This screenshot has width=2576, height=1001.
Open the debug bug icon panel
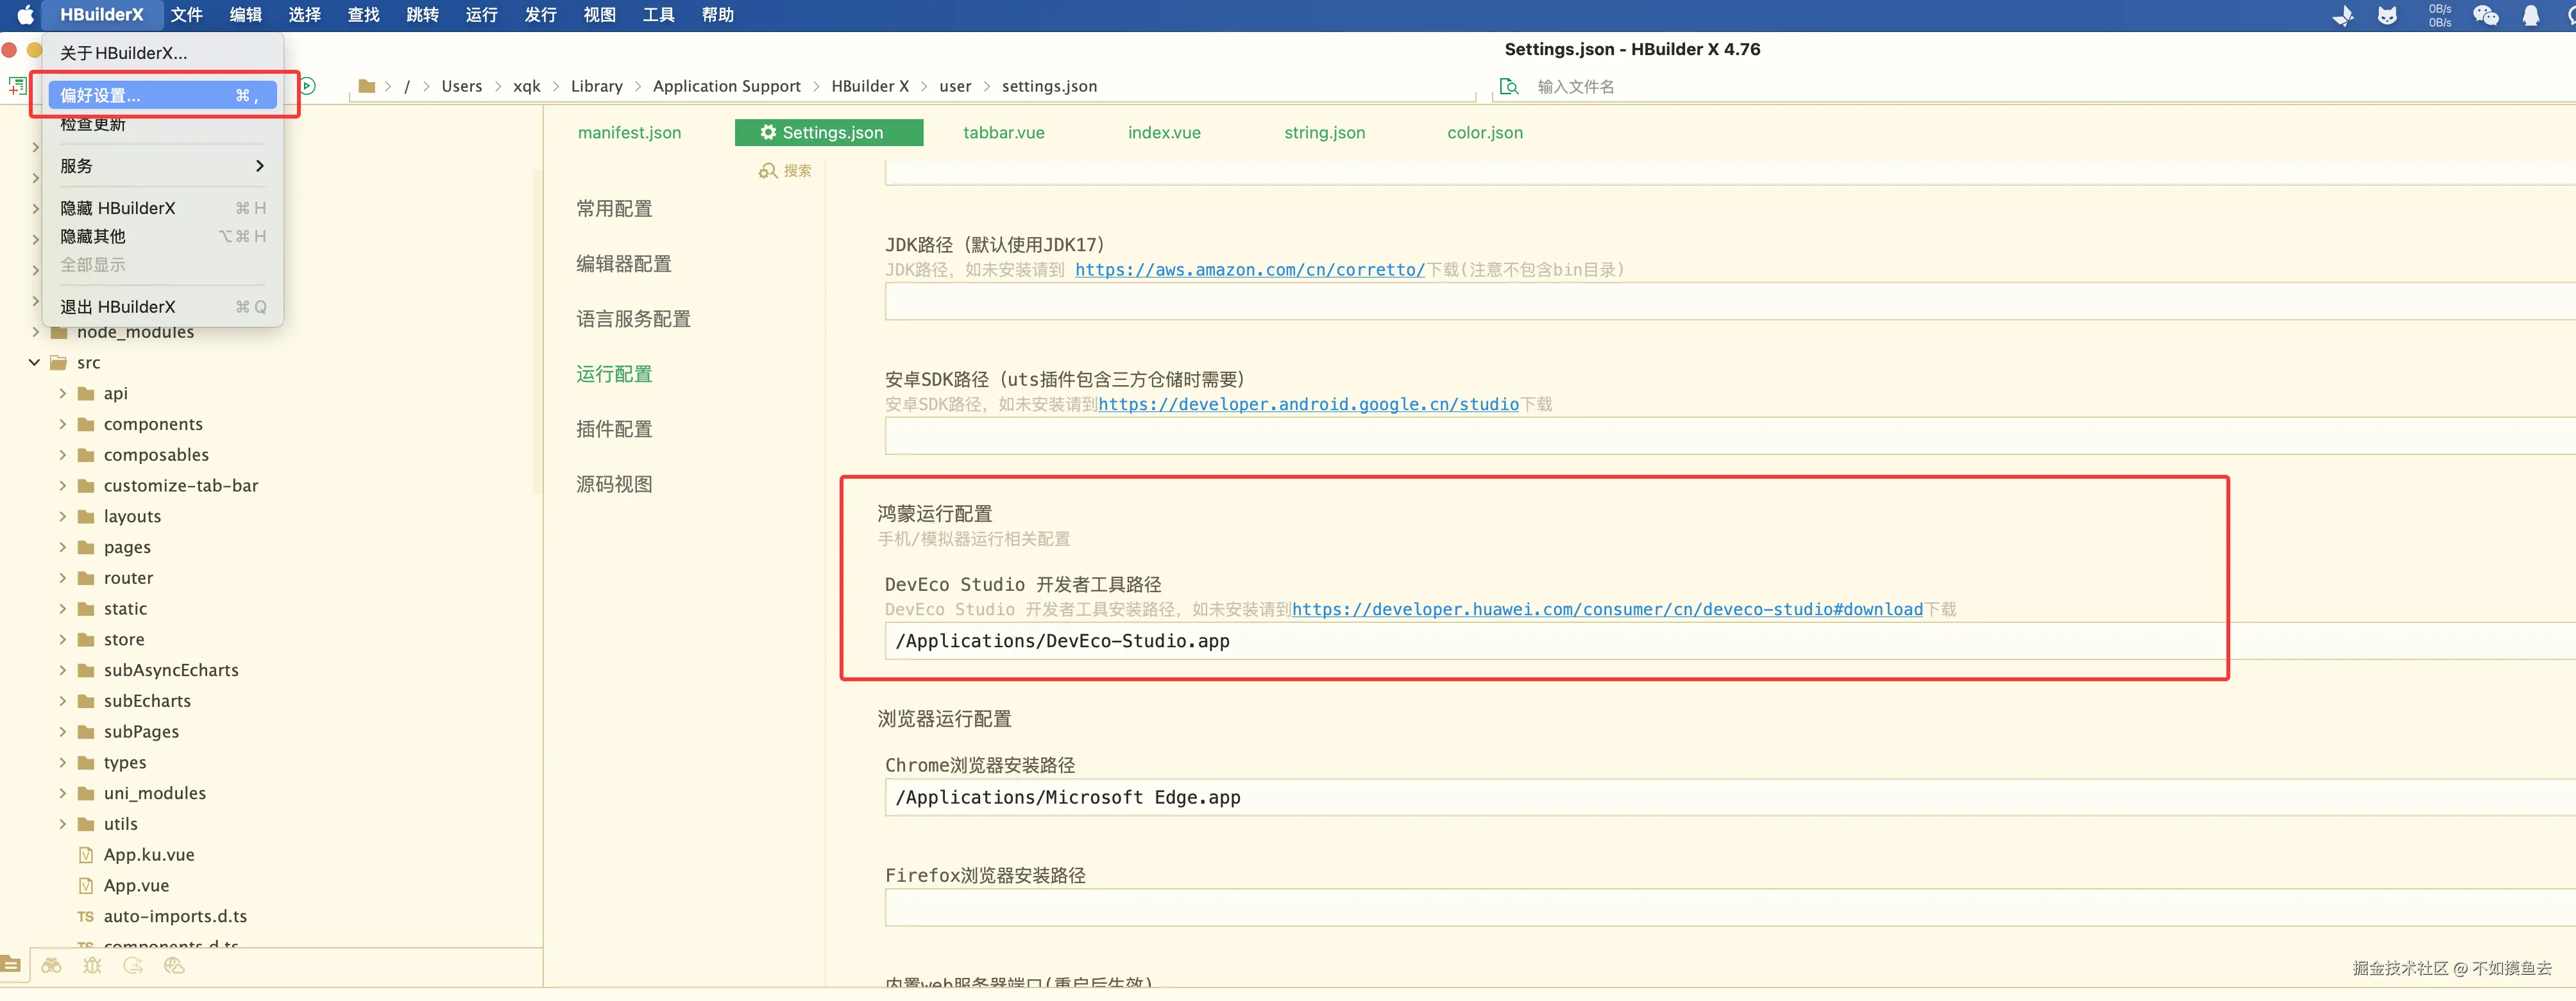92,966
